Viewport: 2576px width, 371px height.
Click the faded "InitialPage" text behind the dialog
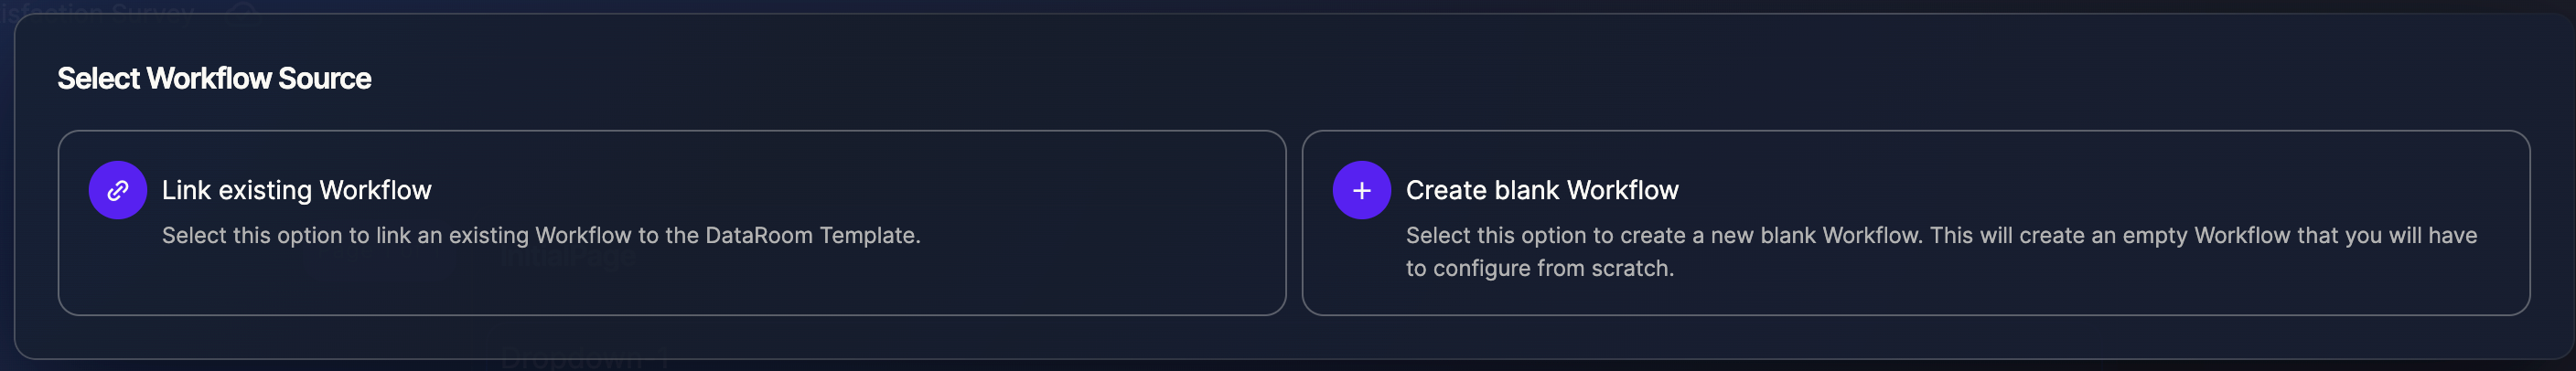567,258
